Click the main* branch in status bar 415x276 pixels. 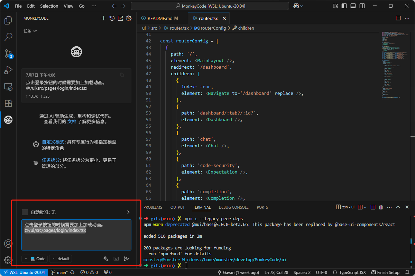coord(59,272)
